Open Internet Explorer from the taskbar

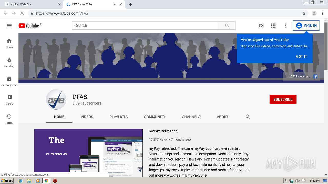(x=21, y=181)
